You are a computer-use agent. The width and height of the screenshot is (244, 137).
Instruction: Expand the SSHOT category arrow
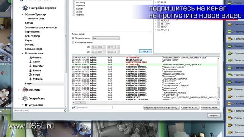[x=156, y=27]
